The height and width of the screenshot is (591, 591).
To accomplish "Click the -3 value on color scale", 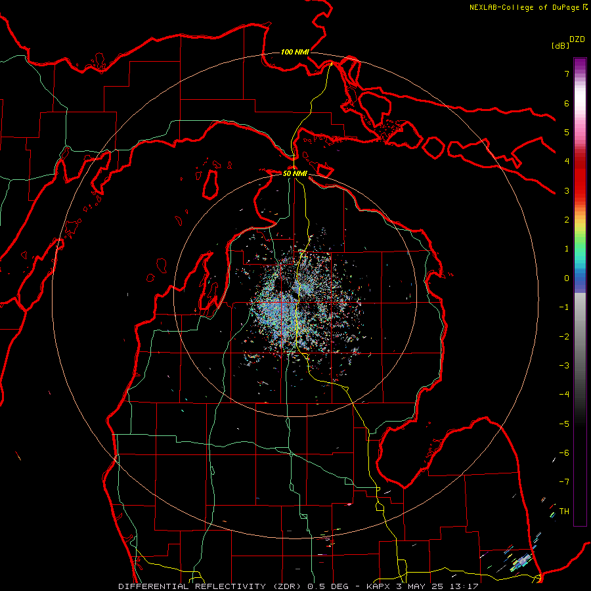I will 564,366.
